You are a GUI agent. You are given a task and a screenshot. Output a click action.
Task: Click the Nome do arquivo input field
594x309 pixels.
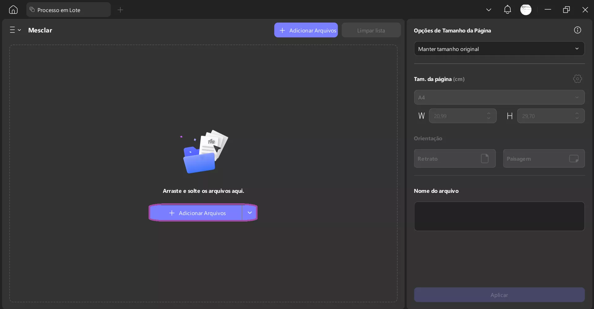pos(499,216)
